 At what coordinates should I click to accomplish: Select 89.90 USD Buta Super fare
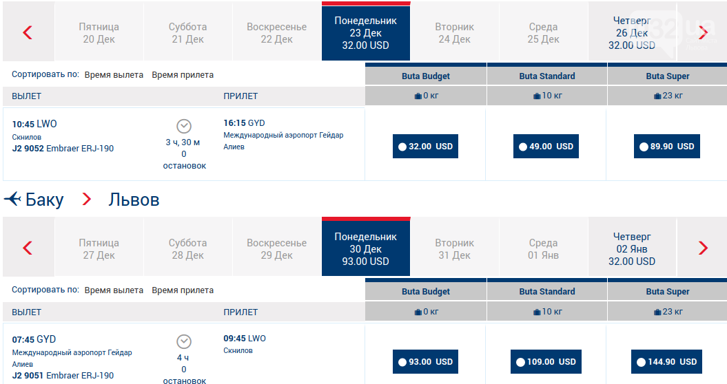click(667, 147)
